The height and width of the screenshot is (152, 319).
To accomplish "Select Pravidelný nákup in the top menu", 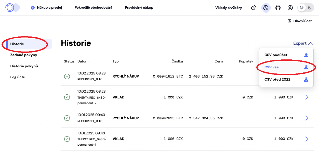I will 139,7.
